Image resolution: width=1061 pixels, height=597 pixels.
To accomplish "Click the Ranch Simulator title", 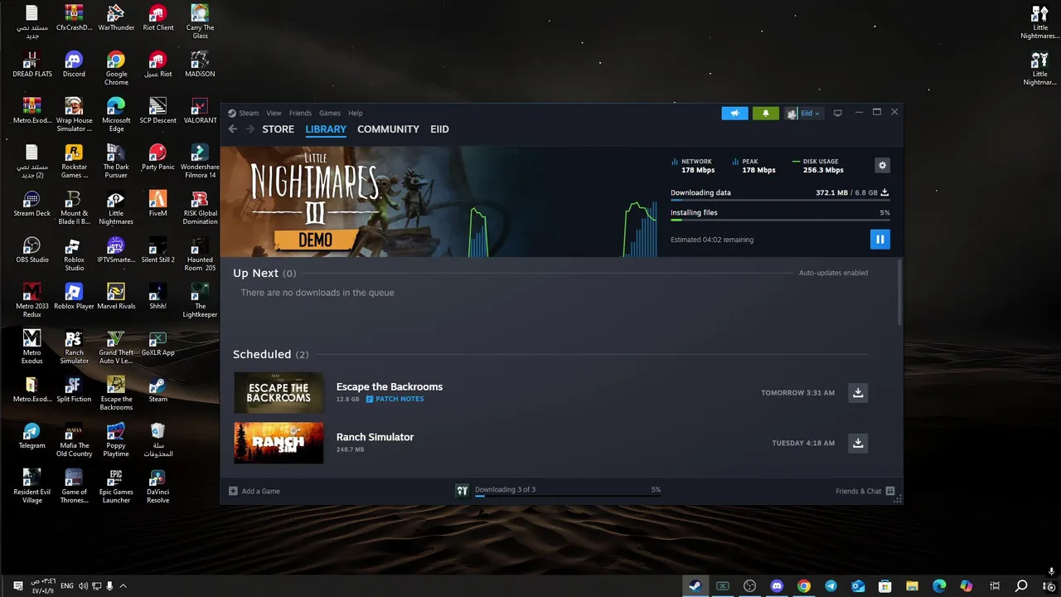I will (375, 437).
